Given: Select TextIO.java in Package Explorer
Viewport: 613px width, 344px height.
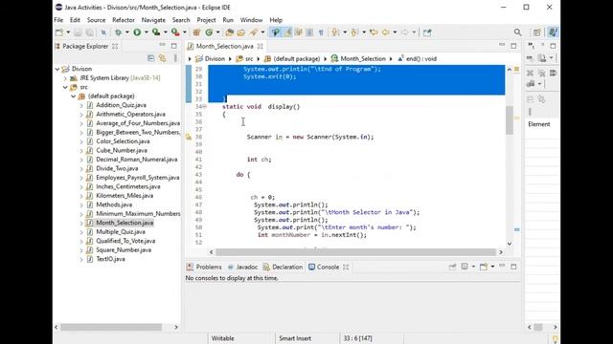Looking at the screenshot, I should [x=111, y=259].
